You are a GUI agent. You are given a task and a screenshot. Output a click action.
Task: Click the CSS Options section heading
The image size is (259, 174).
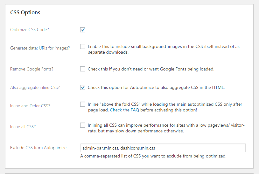pos(25,13)
